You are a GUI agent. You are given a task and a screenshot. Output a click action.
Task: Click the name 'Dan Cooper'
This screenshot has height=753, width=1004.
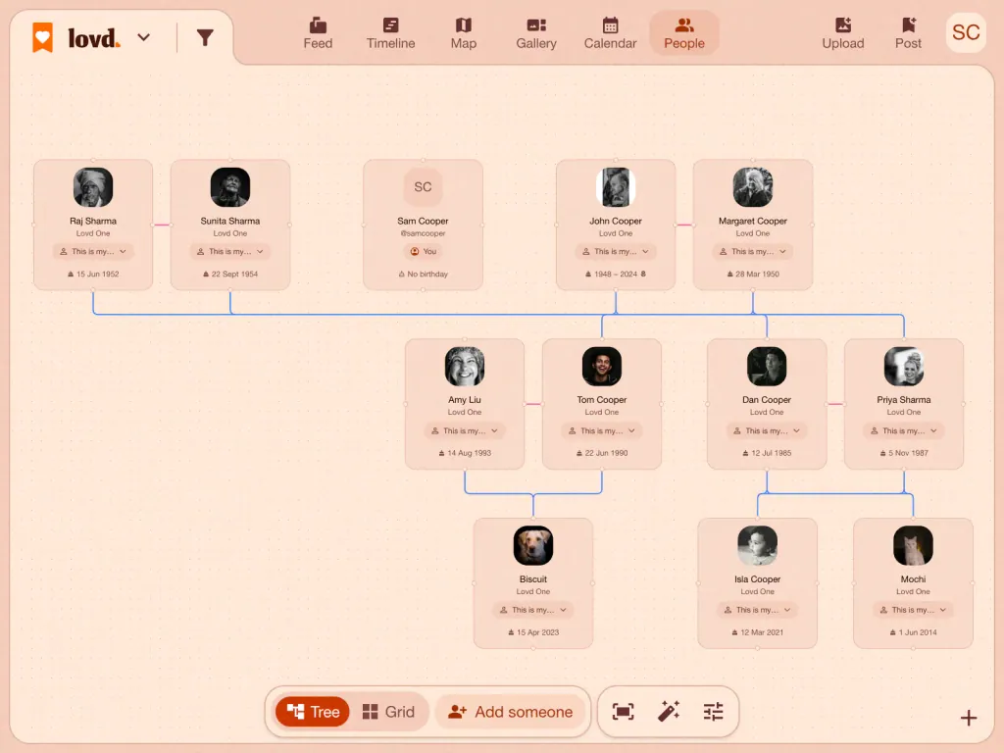(x=767, y=400)
